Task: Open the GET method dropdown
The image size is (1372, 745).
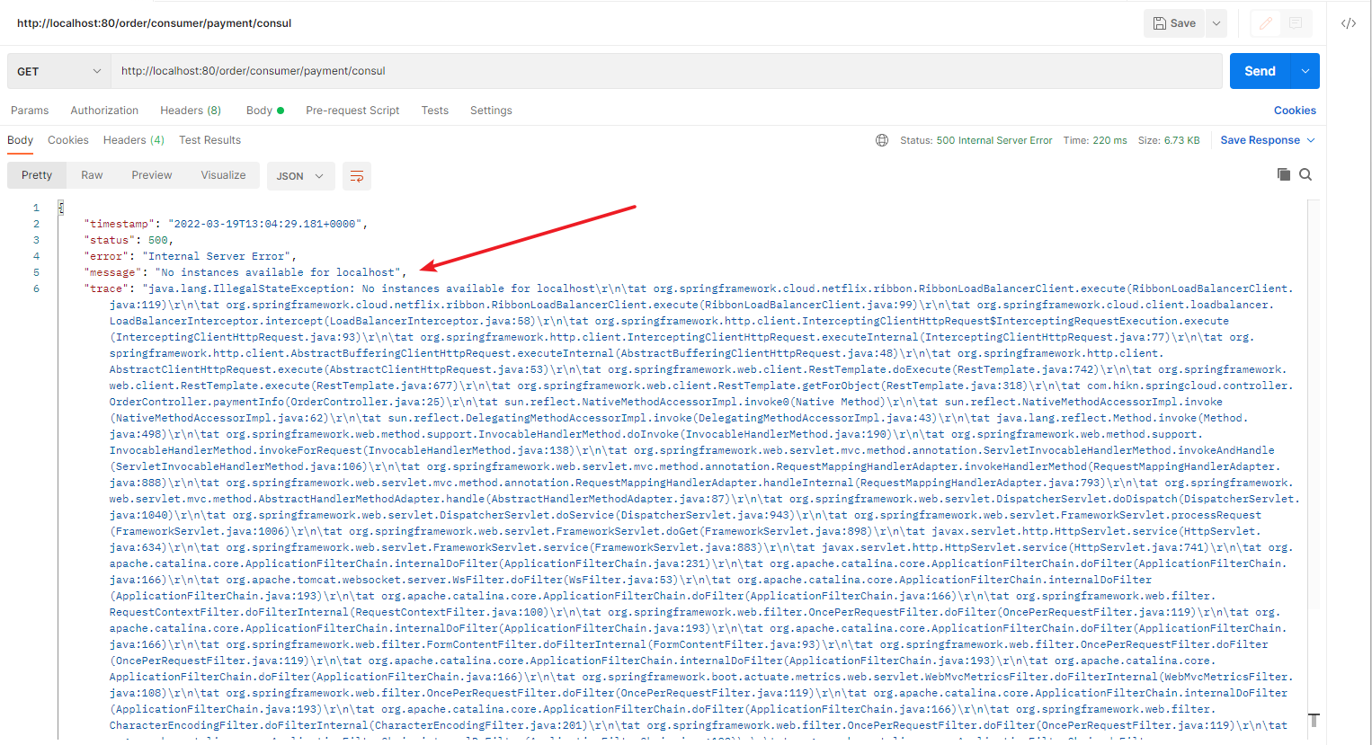Action: point(58,70)
